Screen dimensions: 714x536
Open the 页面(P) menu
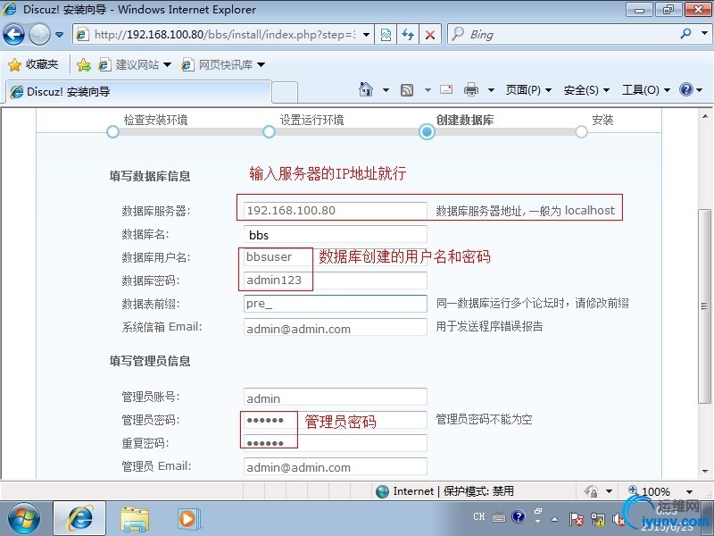point(528,90)
